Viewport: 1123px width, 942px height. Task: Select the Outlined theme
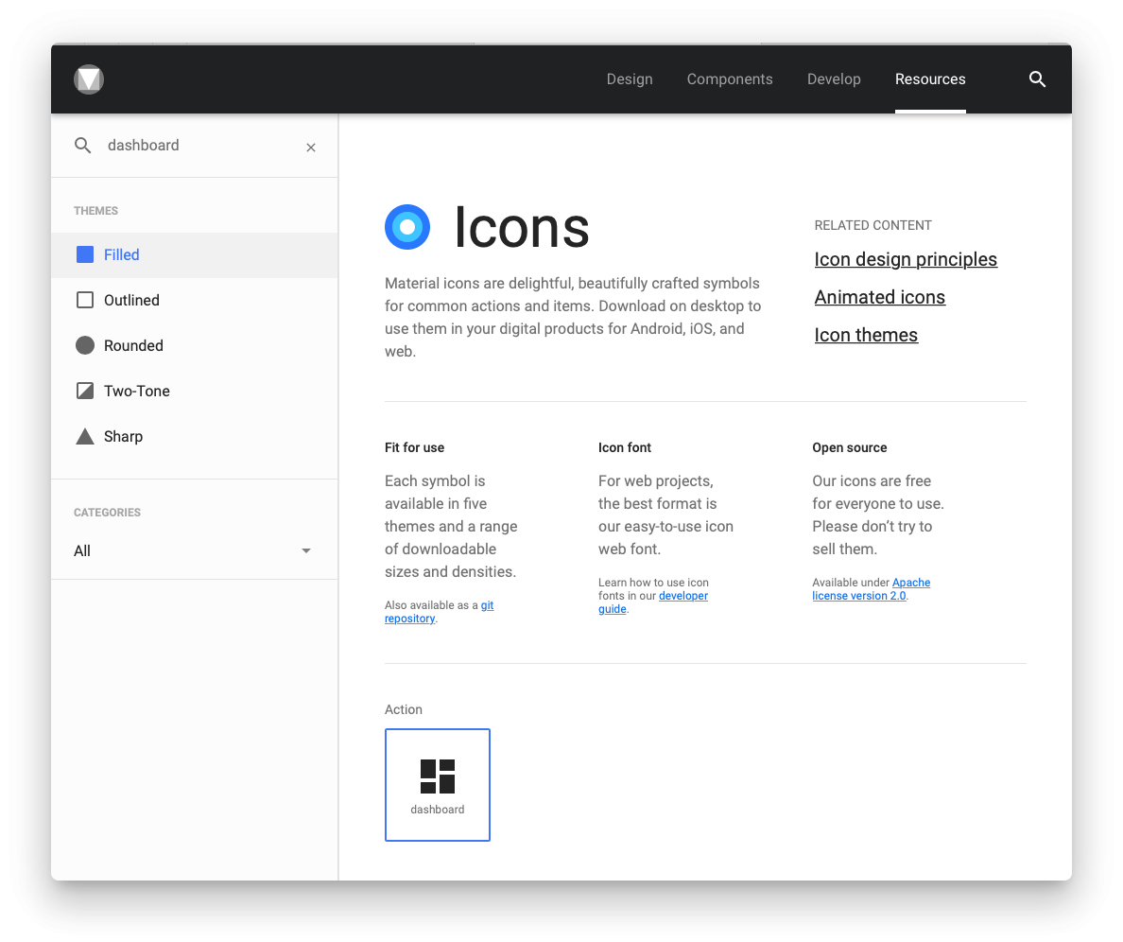coord(195,300)
